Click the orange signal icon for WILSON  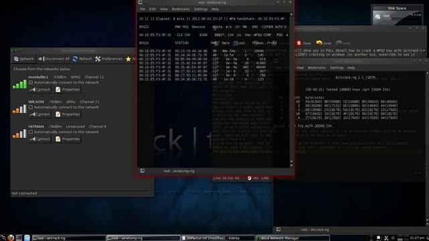pyautogui.click(x=19, y=109)
